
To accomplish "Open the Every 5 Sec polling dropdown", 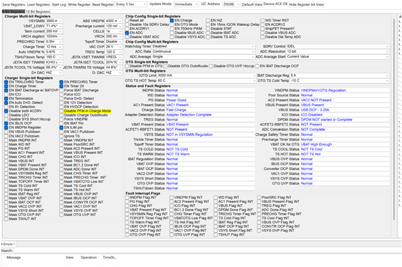I will (131, 4).
